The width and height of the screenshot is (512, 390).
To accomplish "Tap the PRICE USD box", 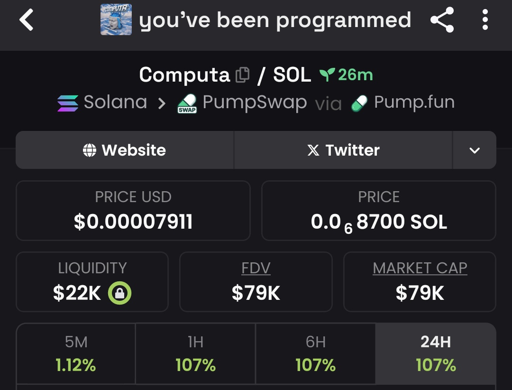I will pos(133,211).
